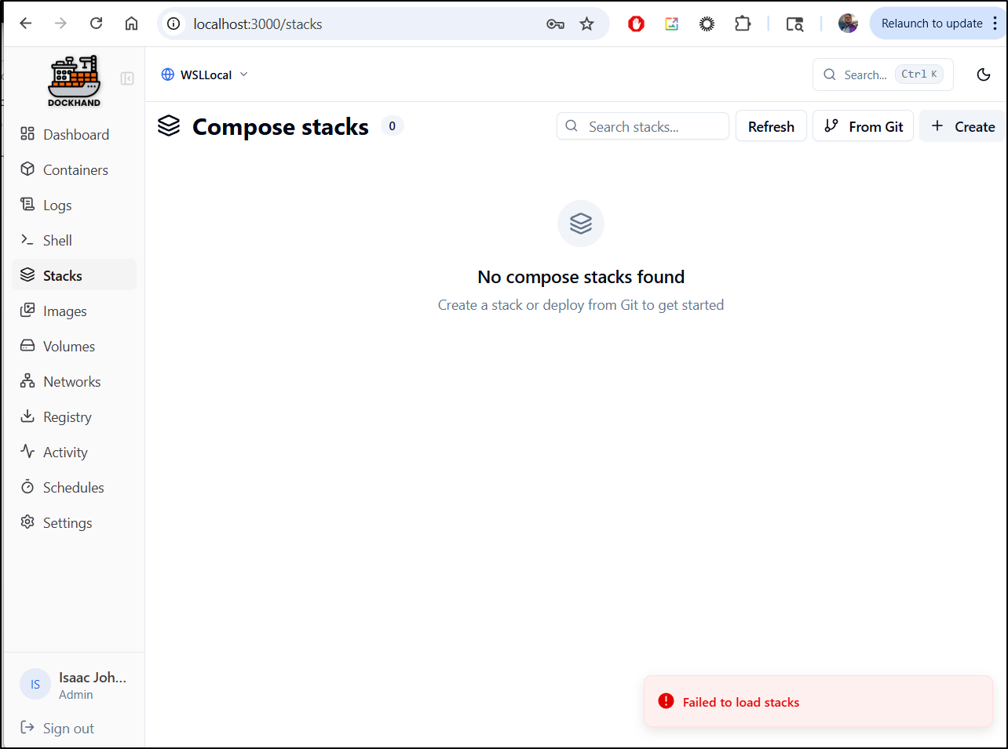Open the Logs section
Image resolution: width=1008 pixels, height=749 pixels.
(x=57, y=205)
